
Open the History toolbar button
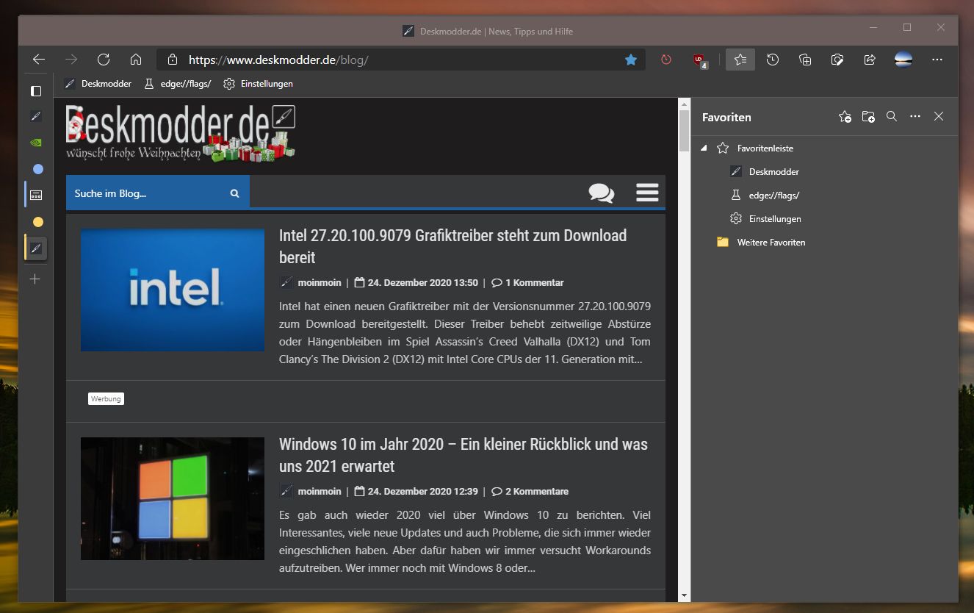coord(773,60)
